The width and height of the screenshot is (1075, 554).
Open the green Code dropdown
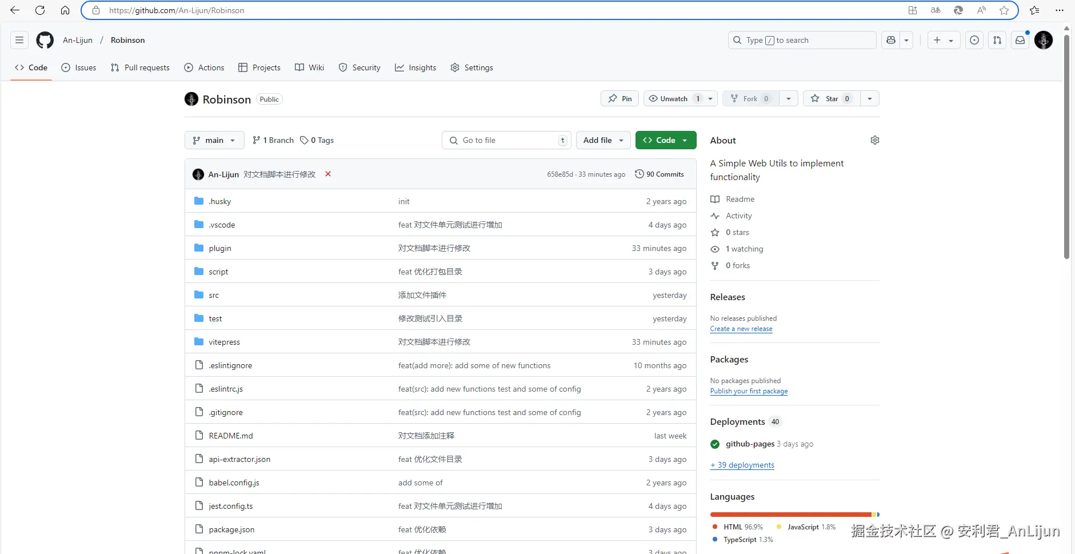666,140
